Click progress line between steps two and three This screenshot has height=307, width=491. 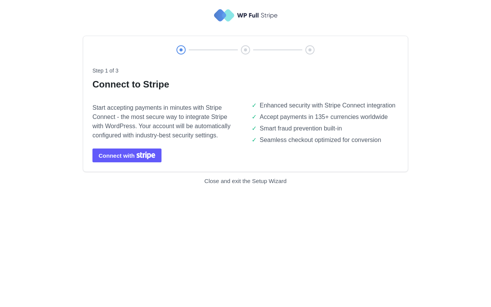[278, 50]
